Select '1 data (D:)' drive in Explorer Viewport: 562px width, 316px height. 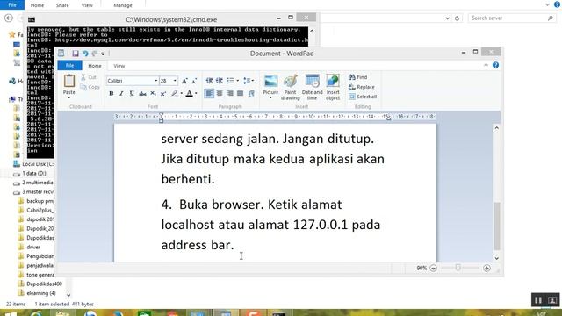coord(34,174)
